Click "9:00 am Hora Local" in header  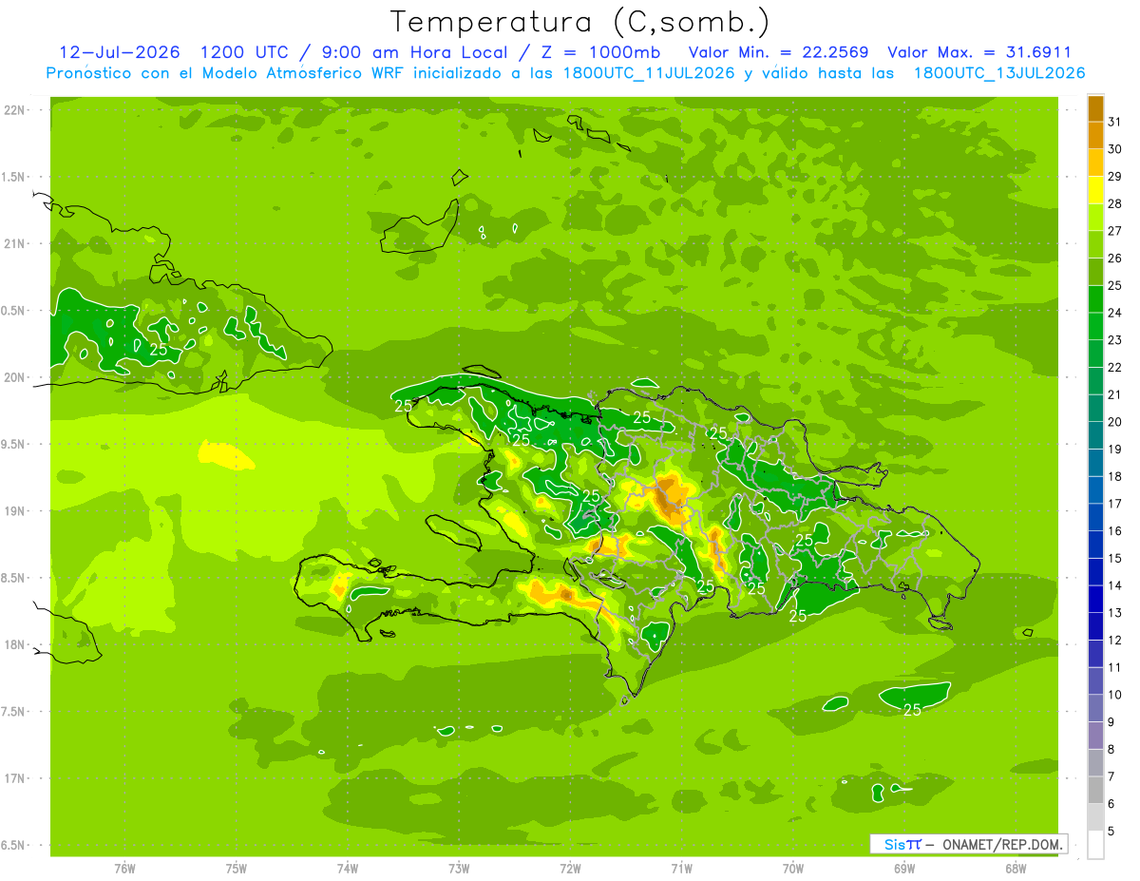pos(420,52)
